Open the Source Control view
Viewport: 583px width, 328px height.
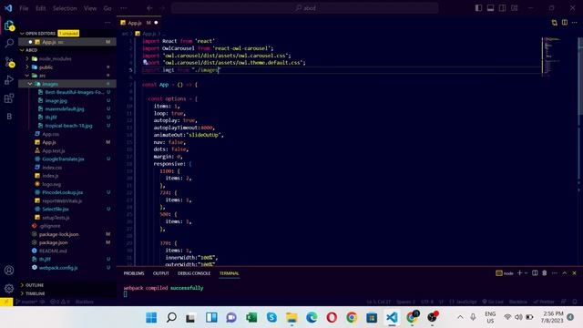[9, 62]
